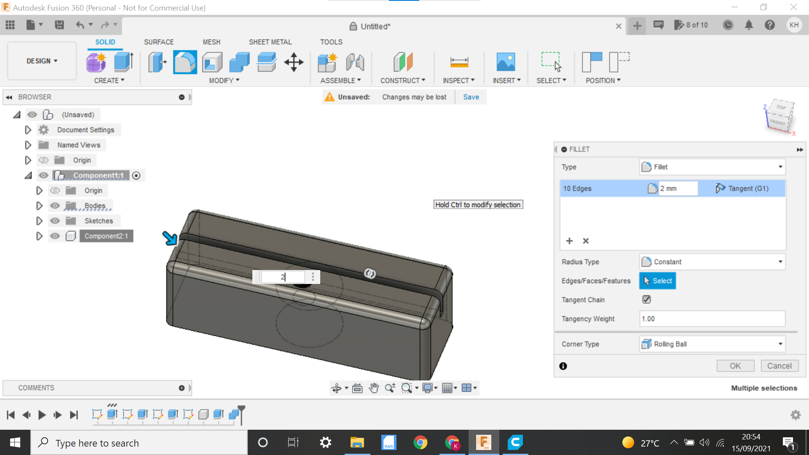
Task: Click the Save button in warning bar
Action: [x=471, y=97]
